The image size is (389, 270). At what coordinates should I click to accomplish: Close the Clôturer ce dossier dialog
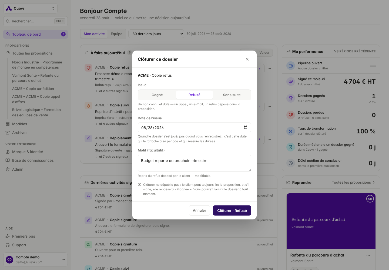coord(247,59)
